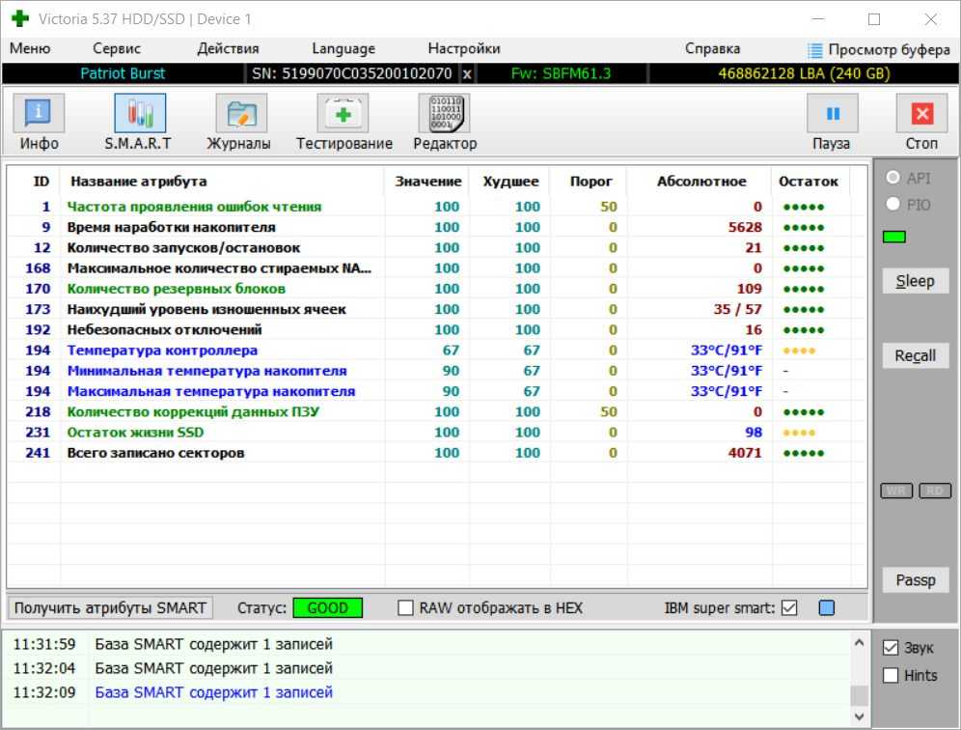Open the Инфо drive information panel
Image resolution: width=961 pixels, height=730 pixels.
point(39,114)
